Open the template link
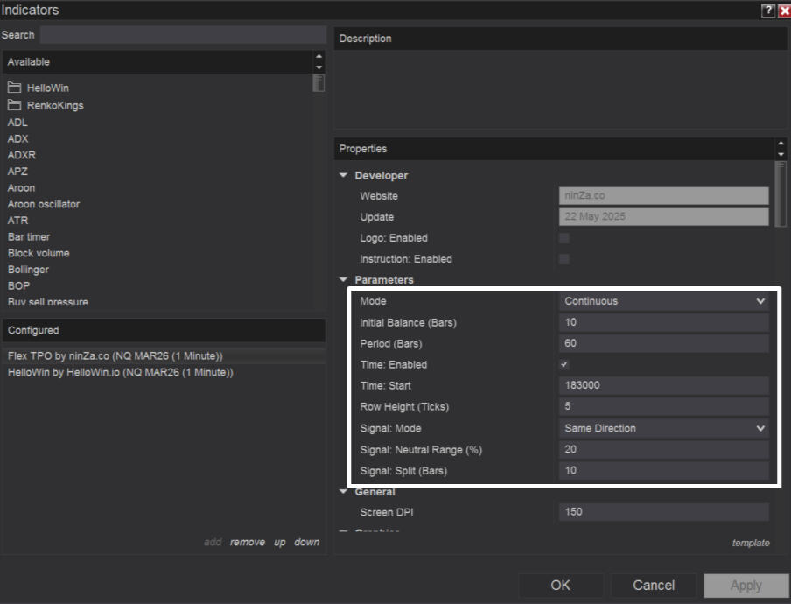The width and height of the screenshot is (791, 604). (751, 543)
